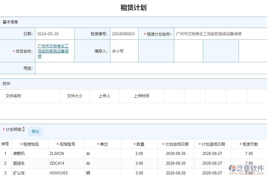Click the 上传时间 column header
Screen dimensions: 267x178
141,96
